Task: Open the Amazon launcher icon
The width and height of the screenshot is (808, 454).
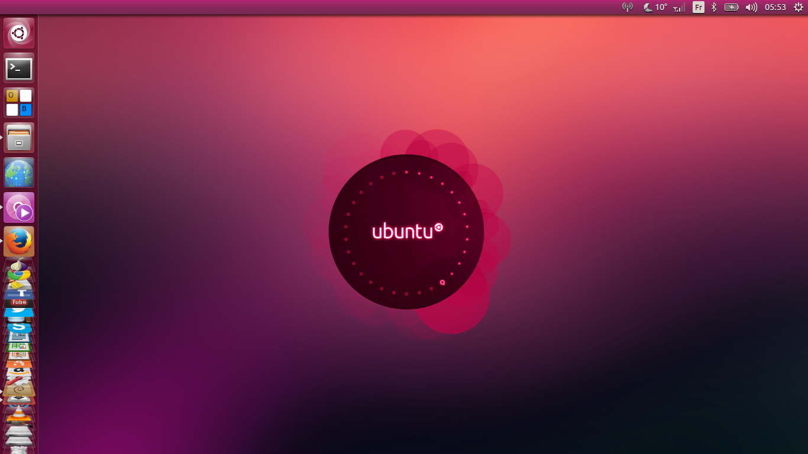Action: 19,372
